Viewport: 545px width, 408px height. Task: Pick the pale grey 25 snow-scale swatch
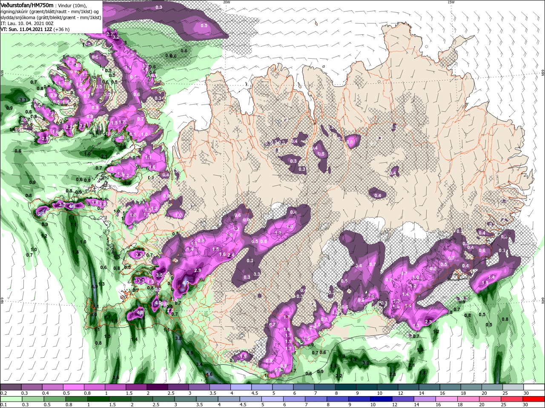[513, 387]
